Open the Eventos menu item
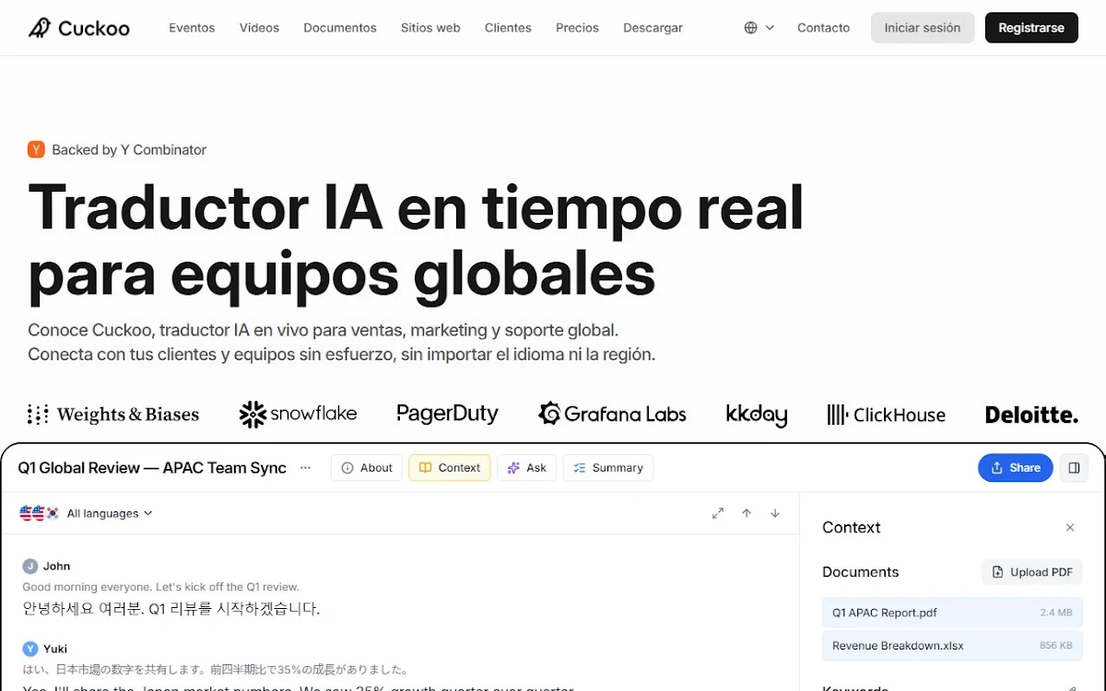1106x691 pixels. pyautogui.click(x=192, y=28)
